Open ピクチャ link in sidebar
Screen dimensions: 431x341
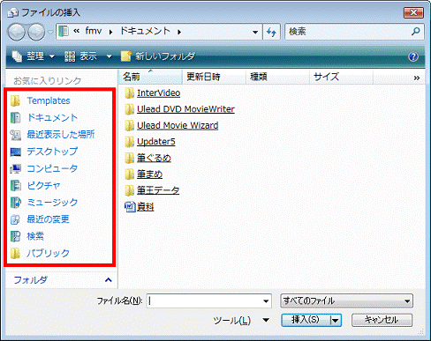(43, 185)
